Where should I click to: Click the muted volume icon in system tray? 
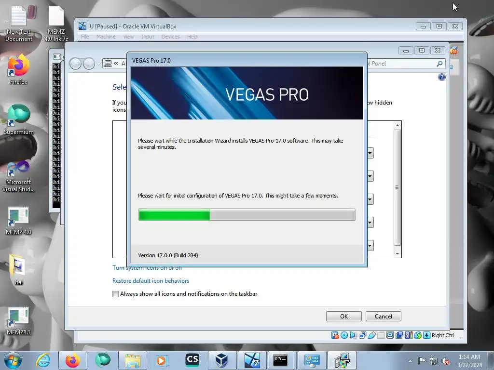click(445, 361)
